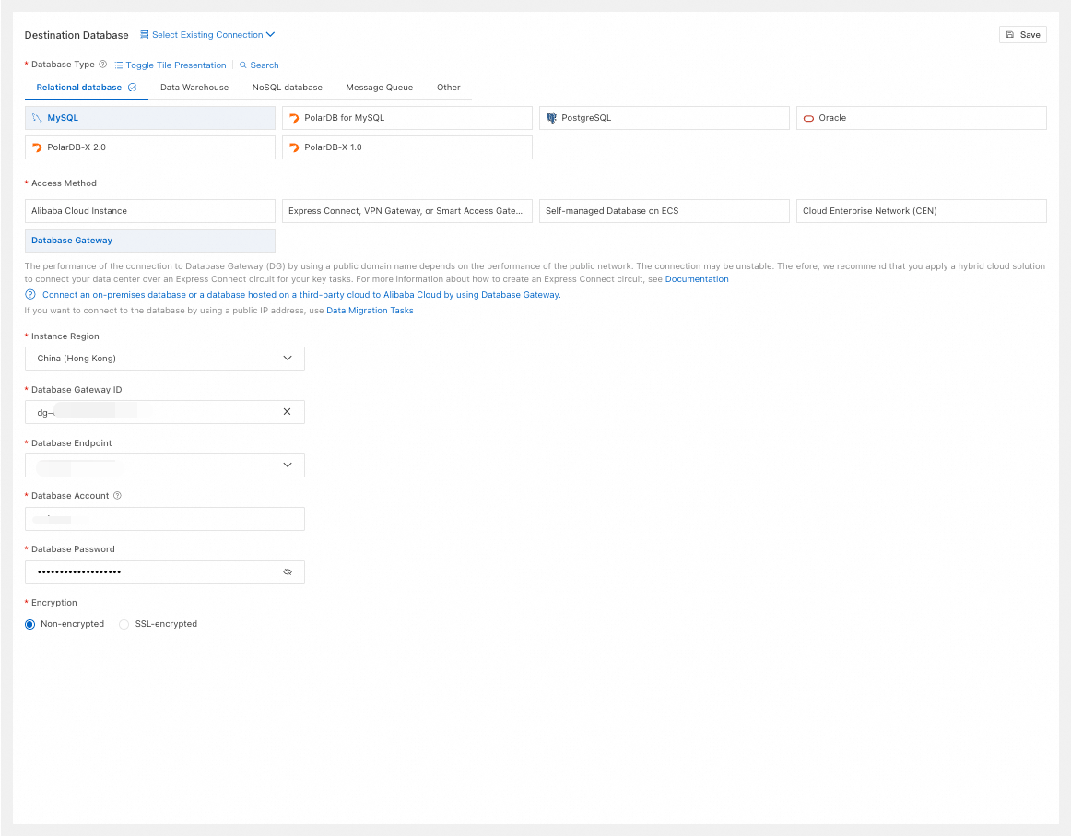Click the Search magnifier icon
The image size is (1071, 836).
pos(243,65)
